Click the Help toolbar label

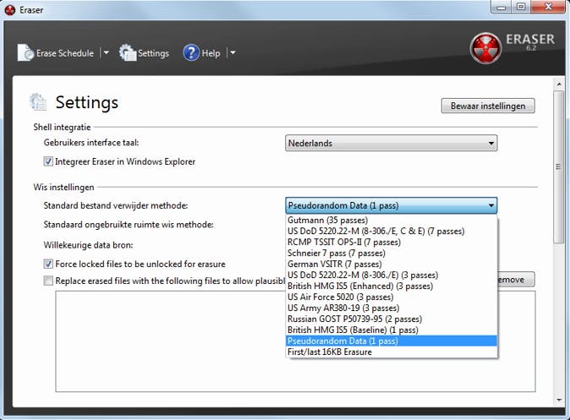click(x=211, y=53)
